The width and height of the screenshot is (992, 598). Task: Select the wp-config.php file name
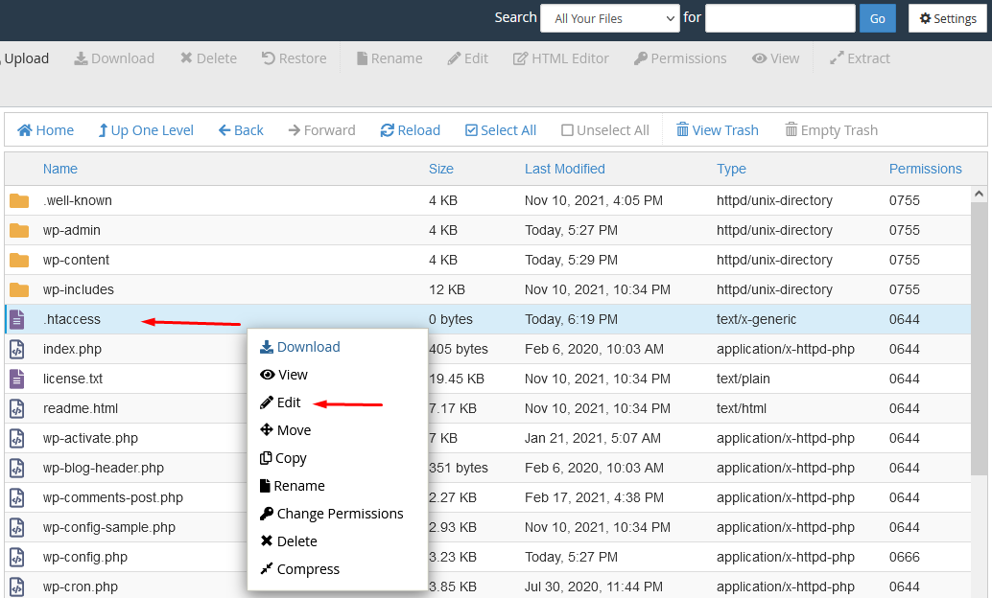[85, 557]
